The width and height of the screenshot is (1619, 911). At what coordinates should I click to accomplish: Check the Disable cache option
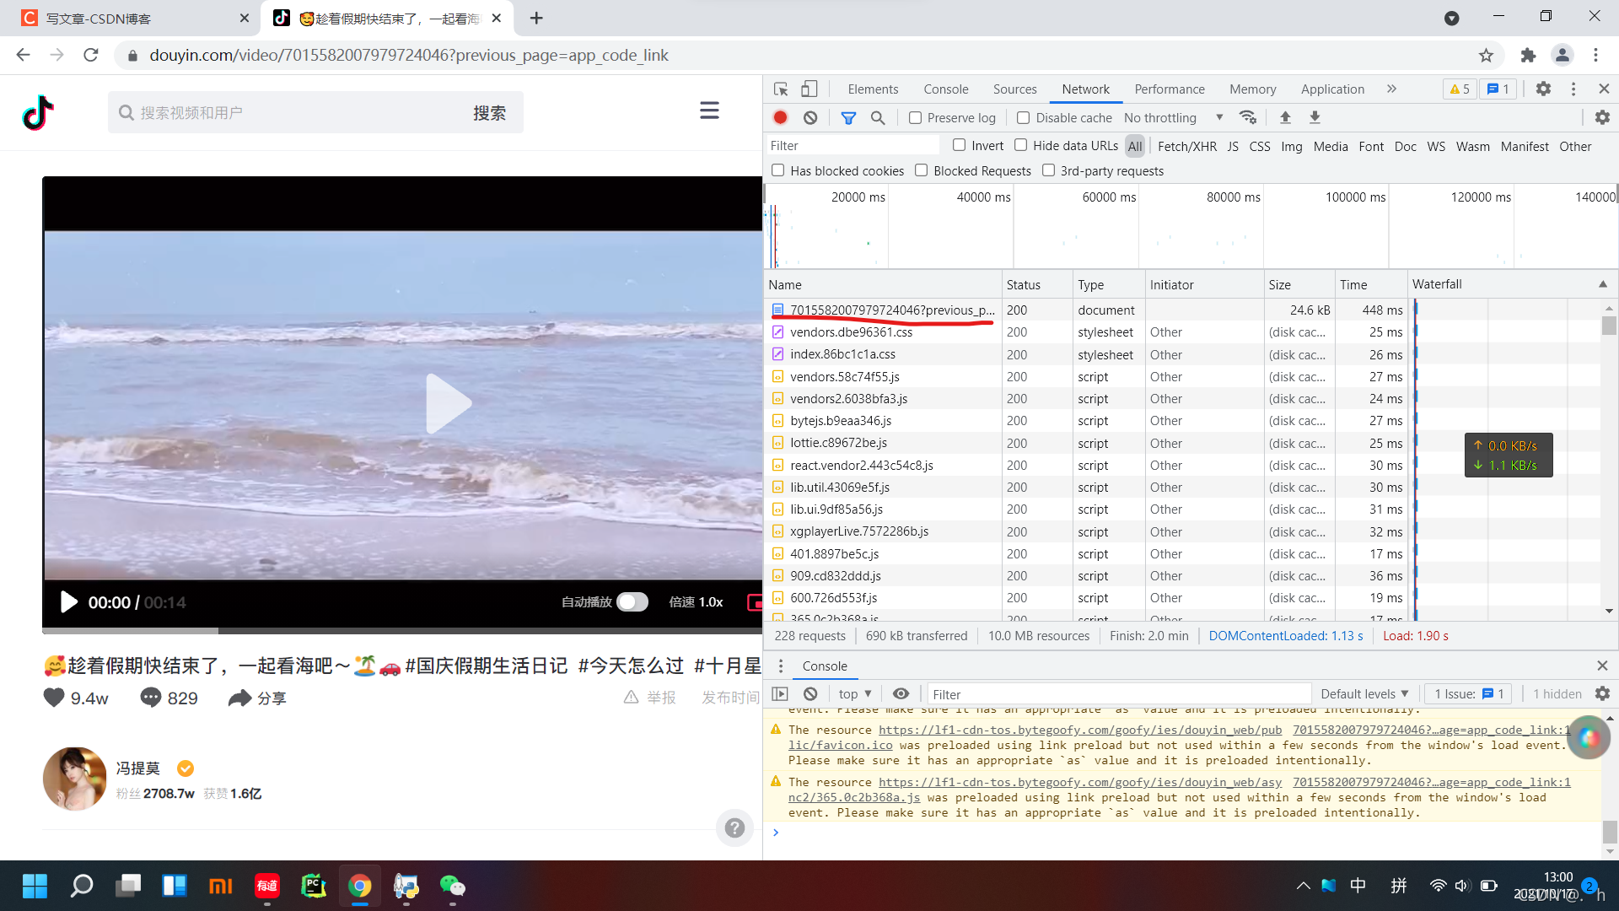click(x=1023, y=117)
